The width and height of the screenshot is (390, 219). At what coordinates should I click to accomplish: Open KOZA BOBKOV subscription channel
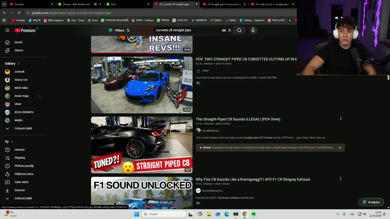tap(24, 112)
